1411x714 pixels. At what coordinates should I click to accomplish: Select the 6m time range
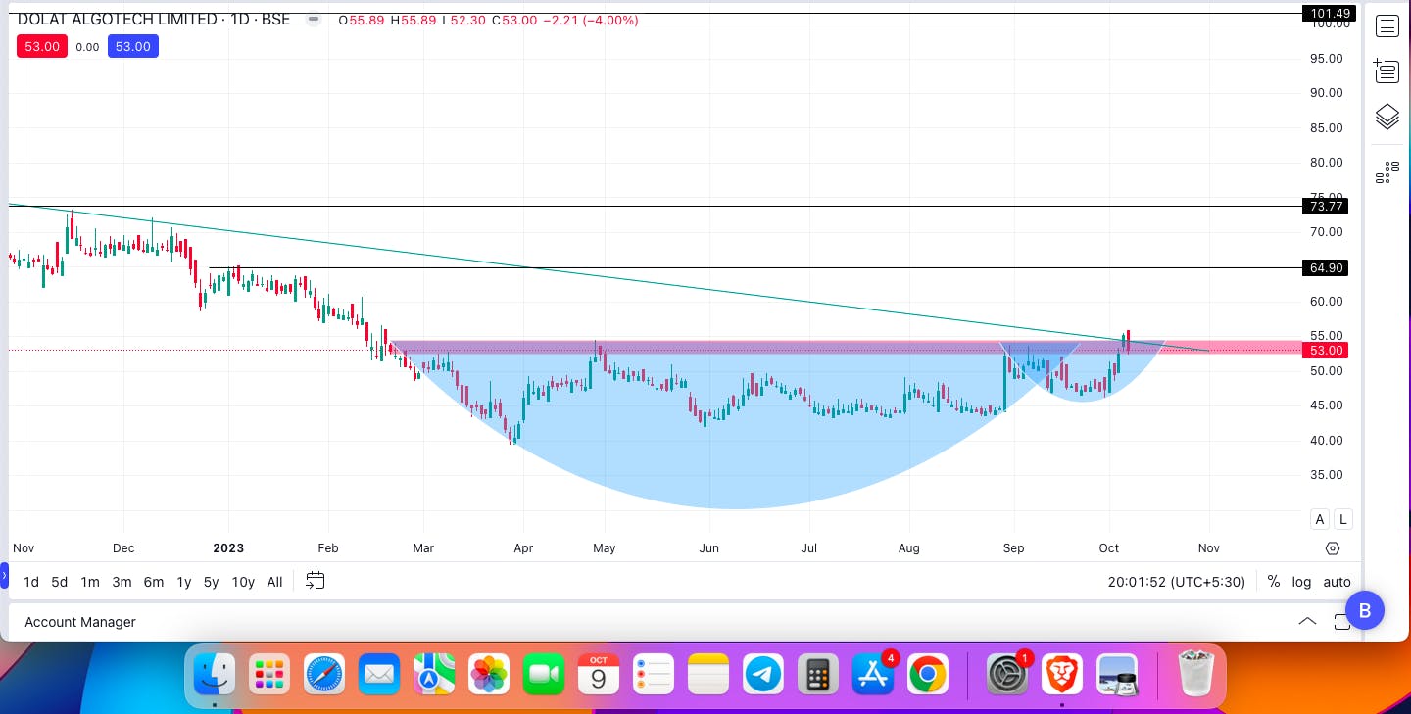(x=154, y=582)
